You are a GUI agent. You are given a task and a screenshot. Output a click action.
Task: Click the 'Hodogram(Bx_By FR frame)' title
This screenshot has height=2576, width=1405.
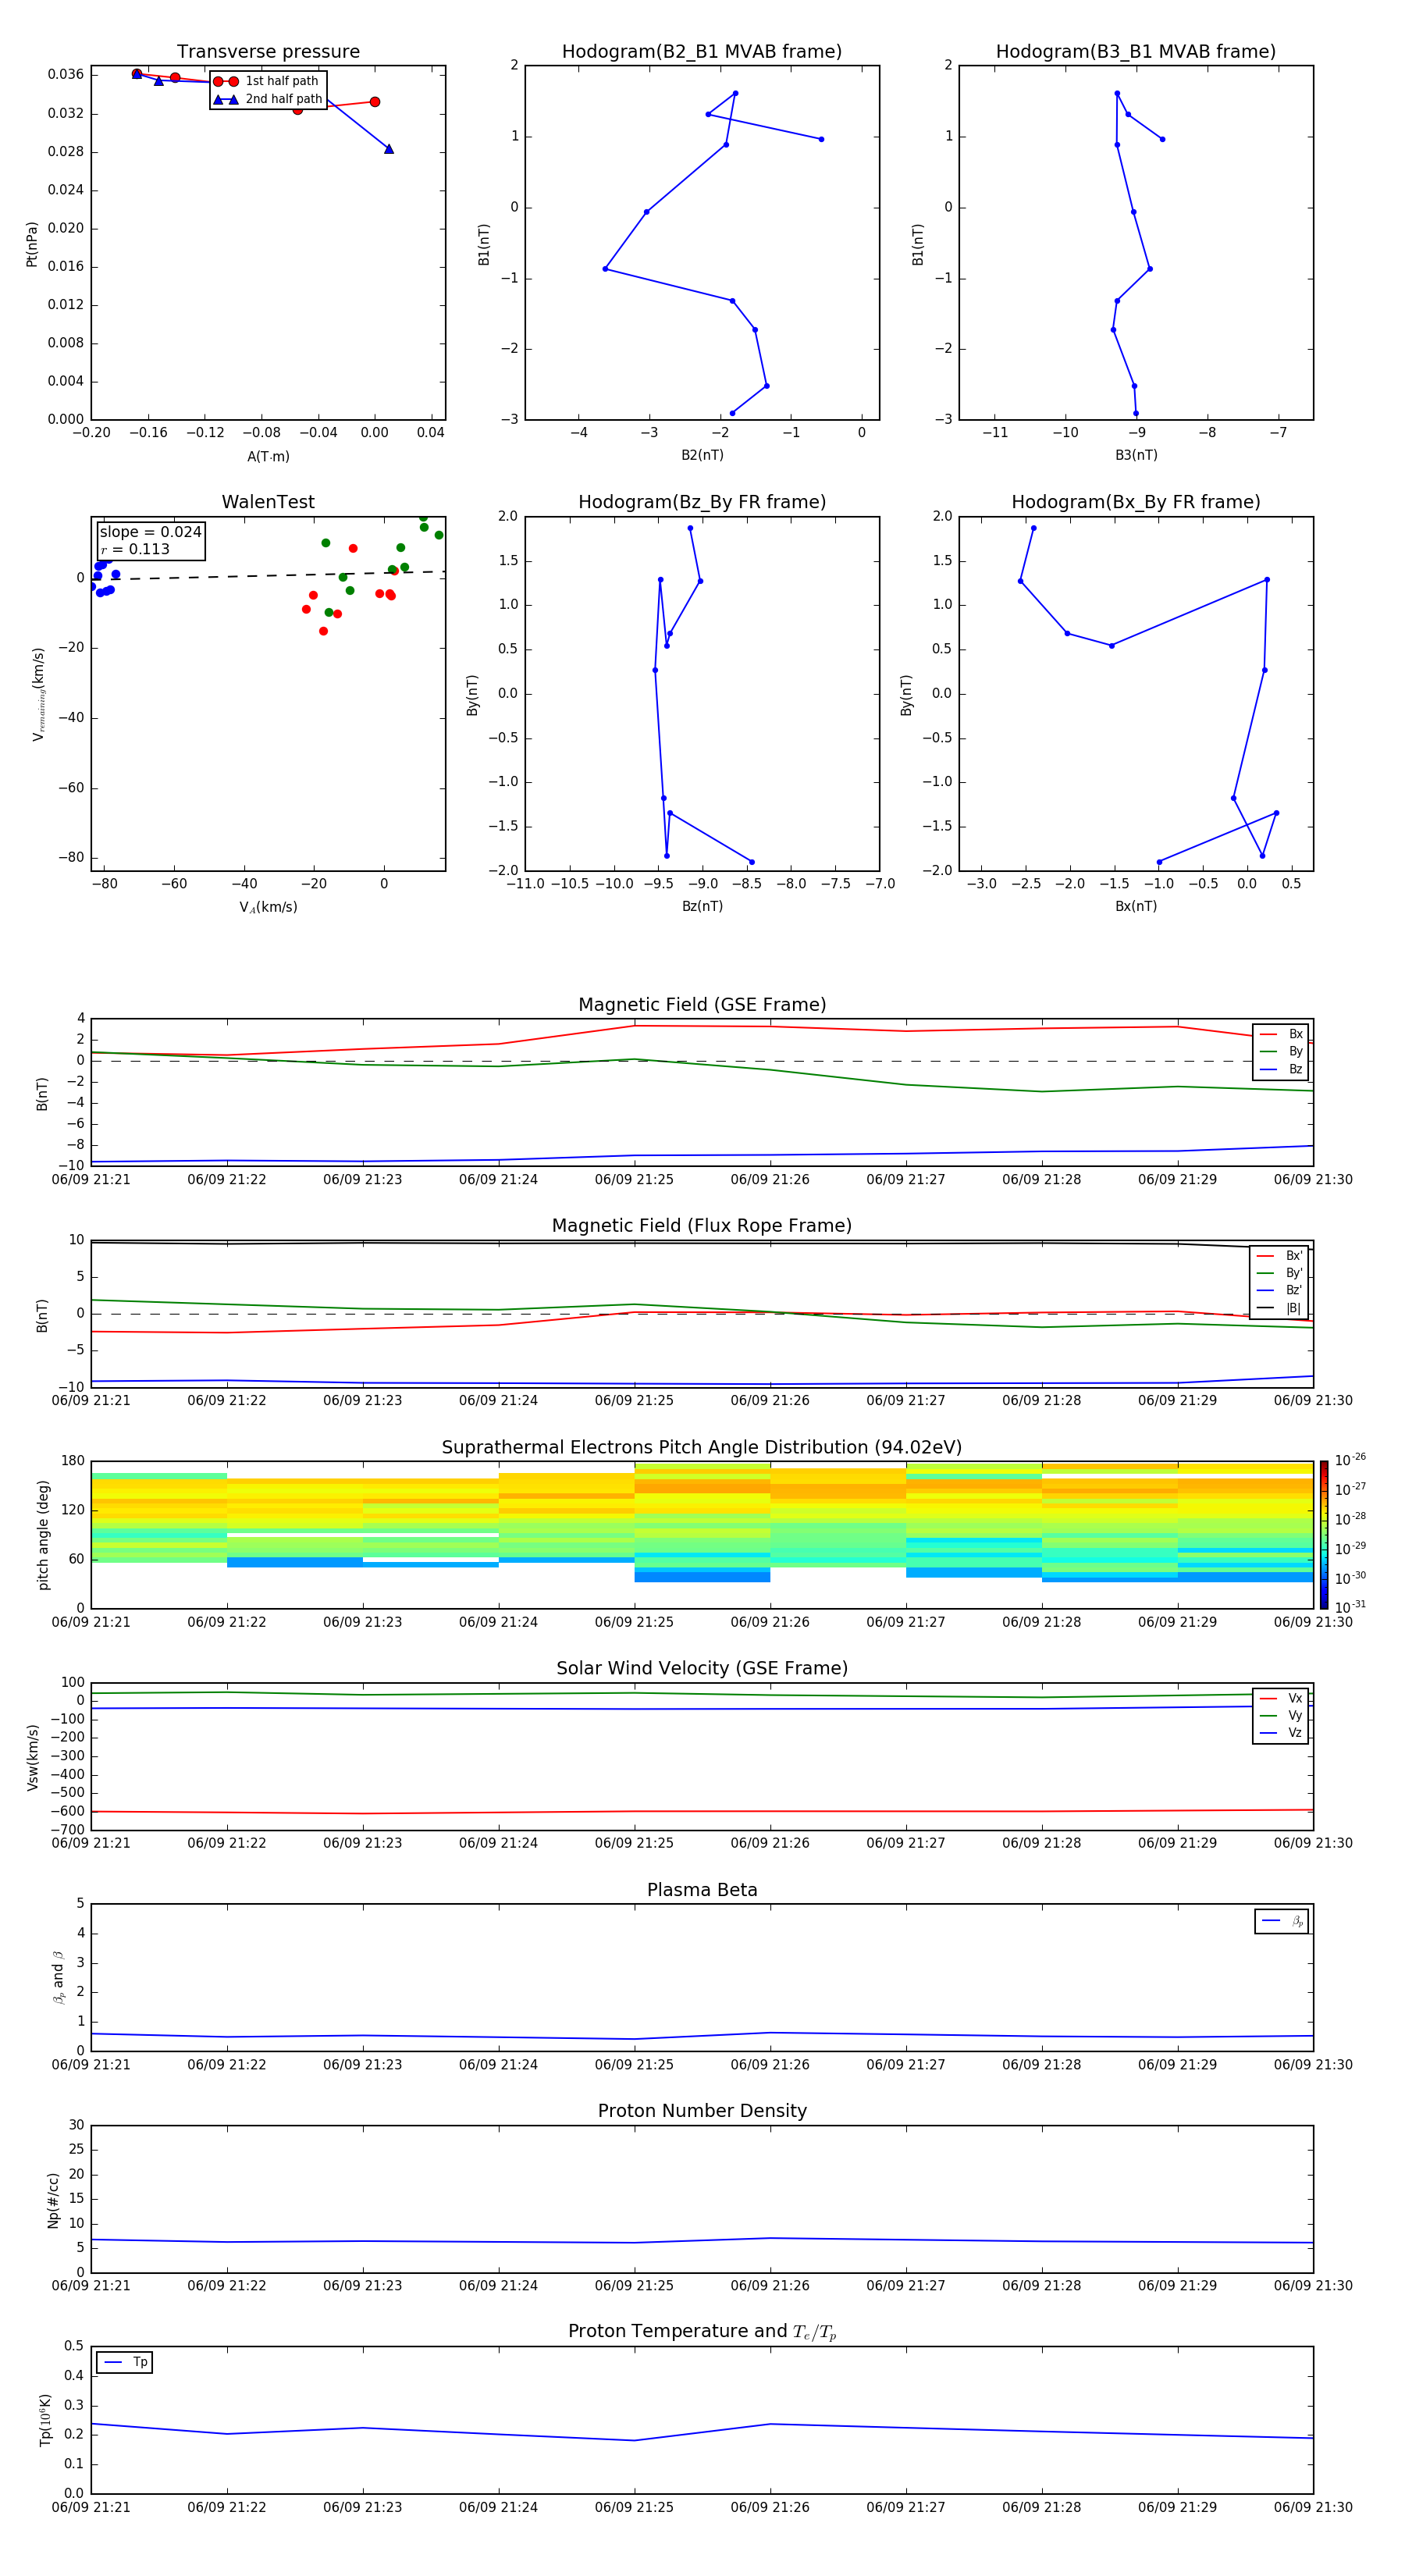[1136, 502]
